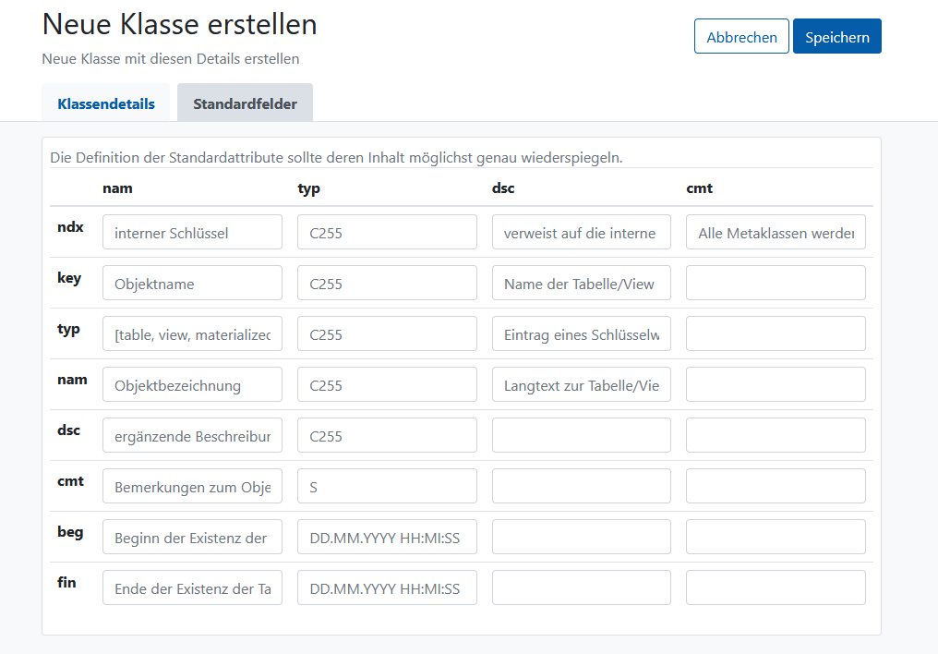Click the typ nam field '[table, view, materialized'
Screen dimensions: 938x654
[x=192, y=333]
